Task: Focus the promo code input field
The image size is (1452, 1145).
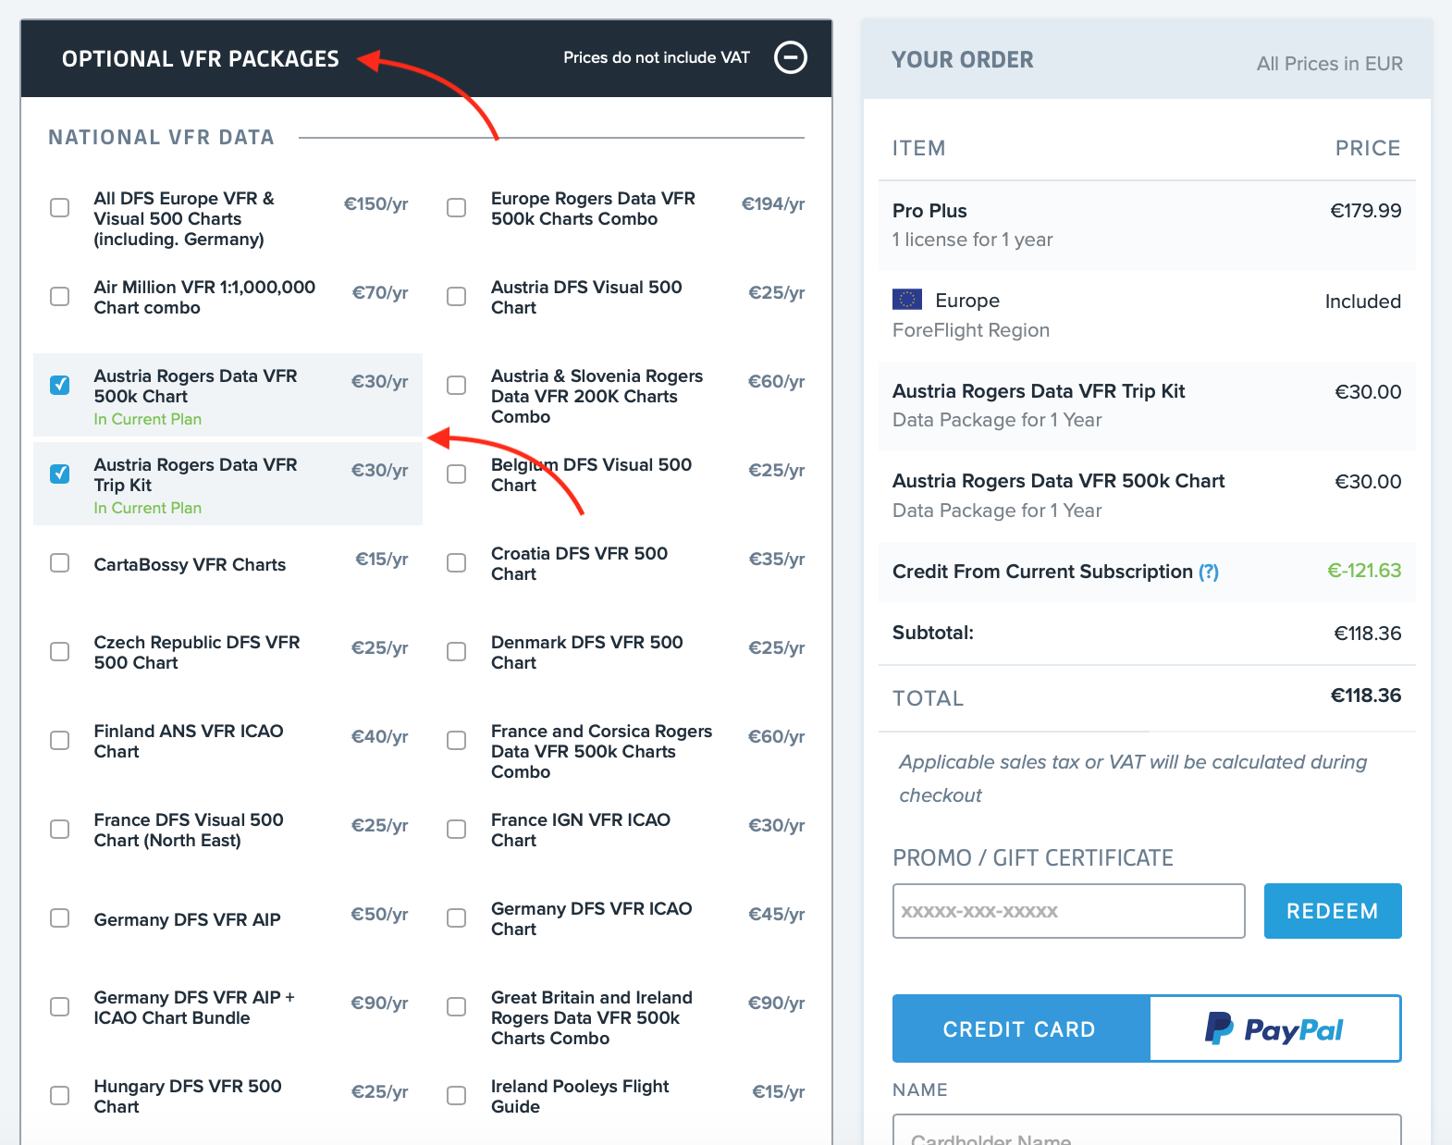Action: pos(1068,911)
